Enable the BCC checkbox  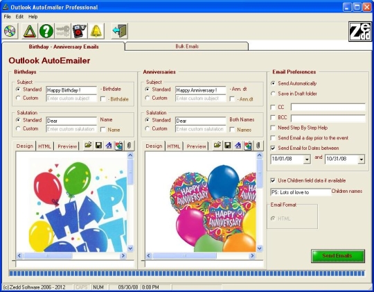(273, 118)
